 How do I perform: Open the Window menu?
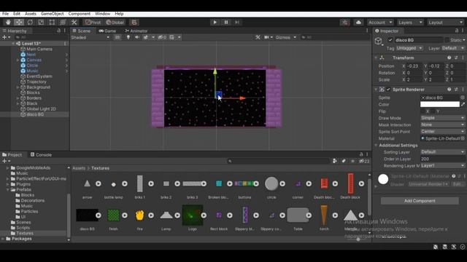click(x=102, y=14)
